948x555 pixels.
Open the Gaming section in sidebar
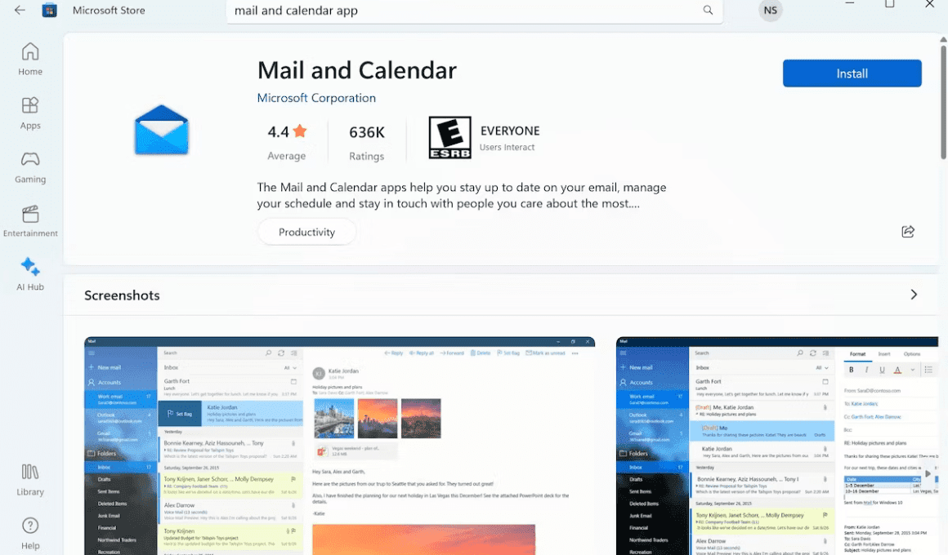click(x=30, y=167)
